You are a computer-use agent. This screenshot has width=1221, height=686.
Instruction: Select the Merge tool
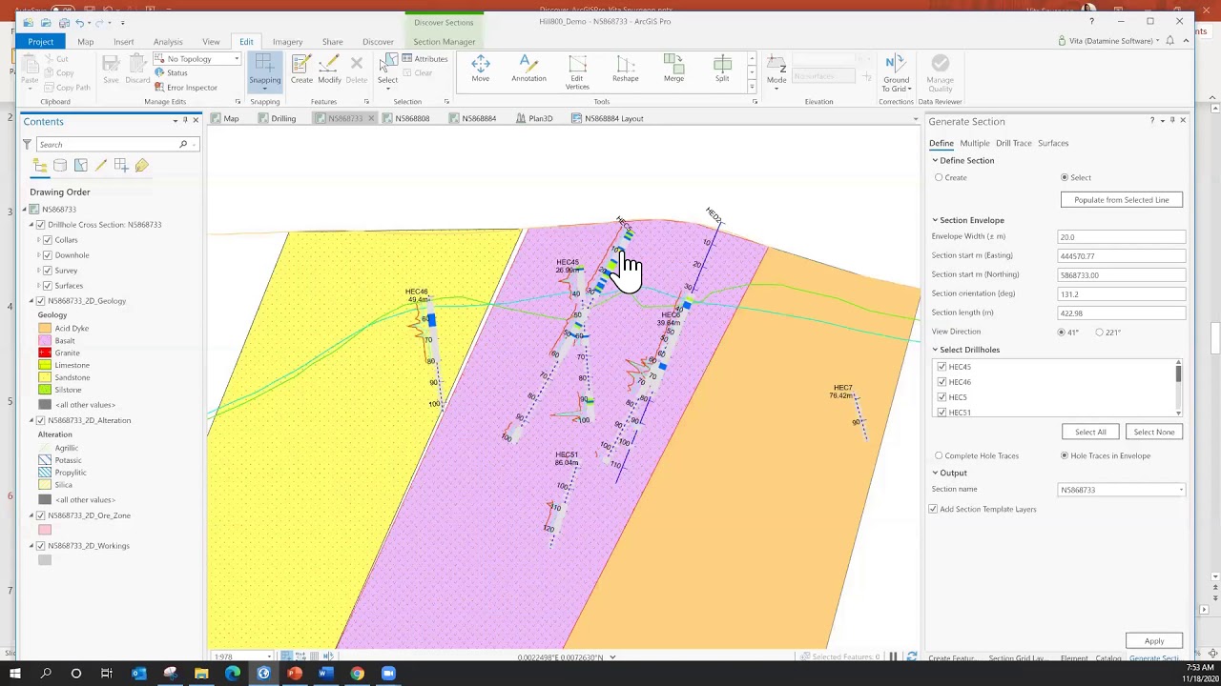pos(673,69)
